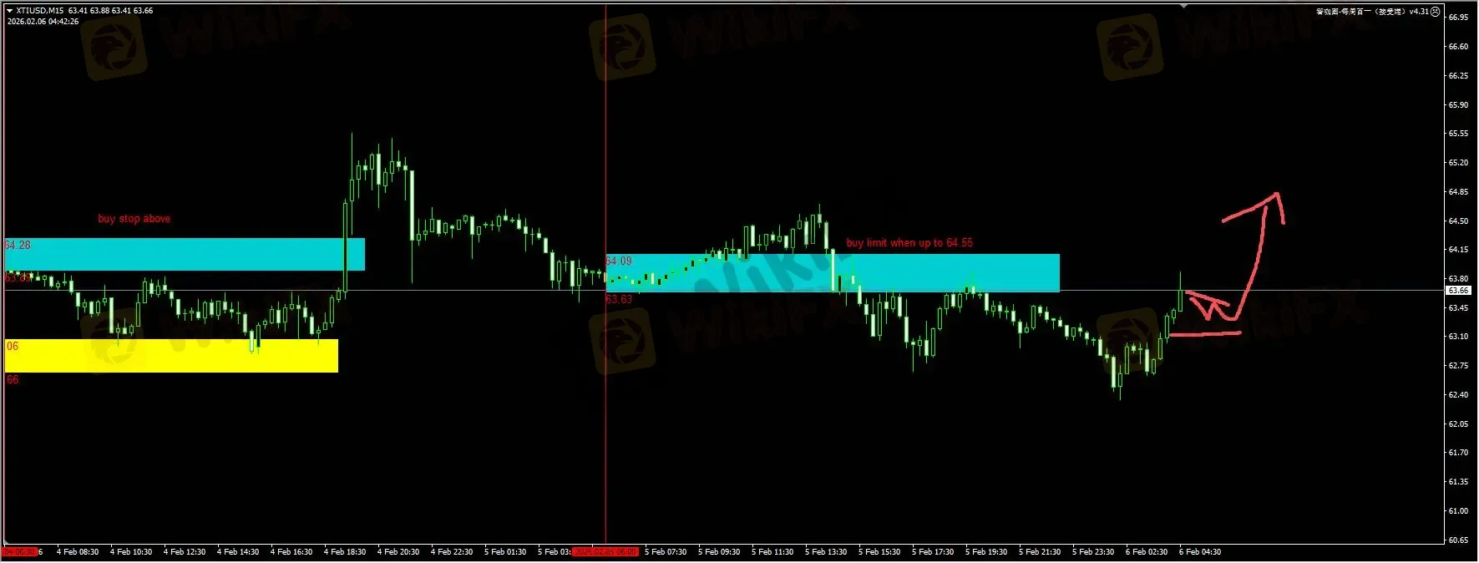Click the red crosshair date label 2026.02.05 06:00
Screen dimensions: 1479x563
pos(606,551)
